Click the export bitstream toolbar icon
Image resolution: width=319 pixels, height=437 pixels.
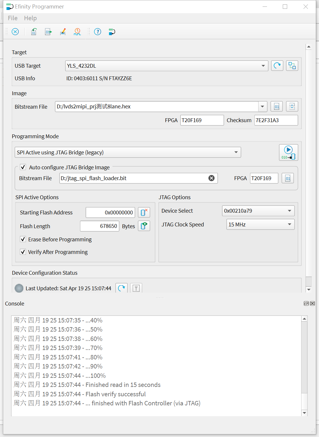pos(48,32)
